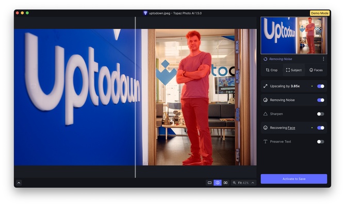Choose side-by-side view icon
This screenshot has width=345, height=206.
[x=225, y=183]
